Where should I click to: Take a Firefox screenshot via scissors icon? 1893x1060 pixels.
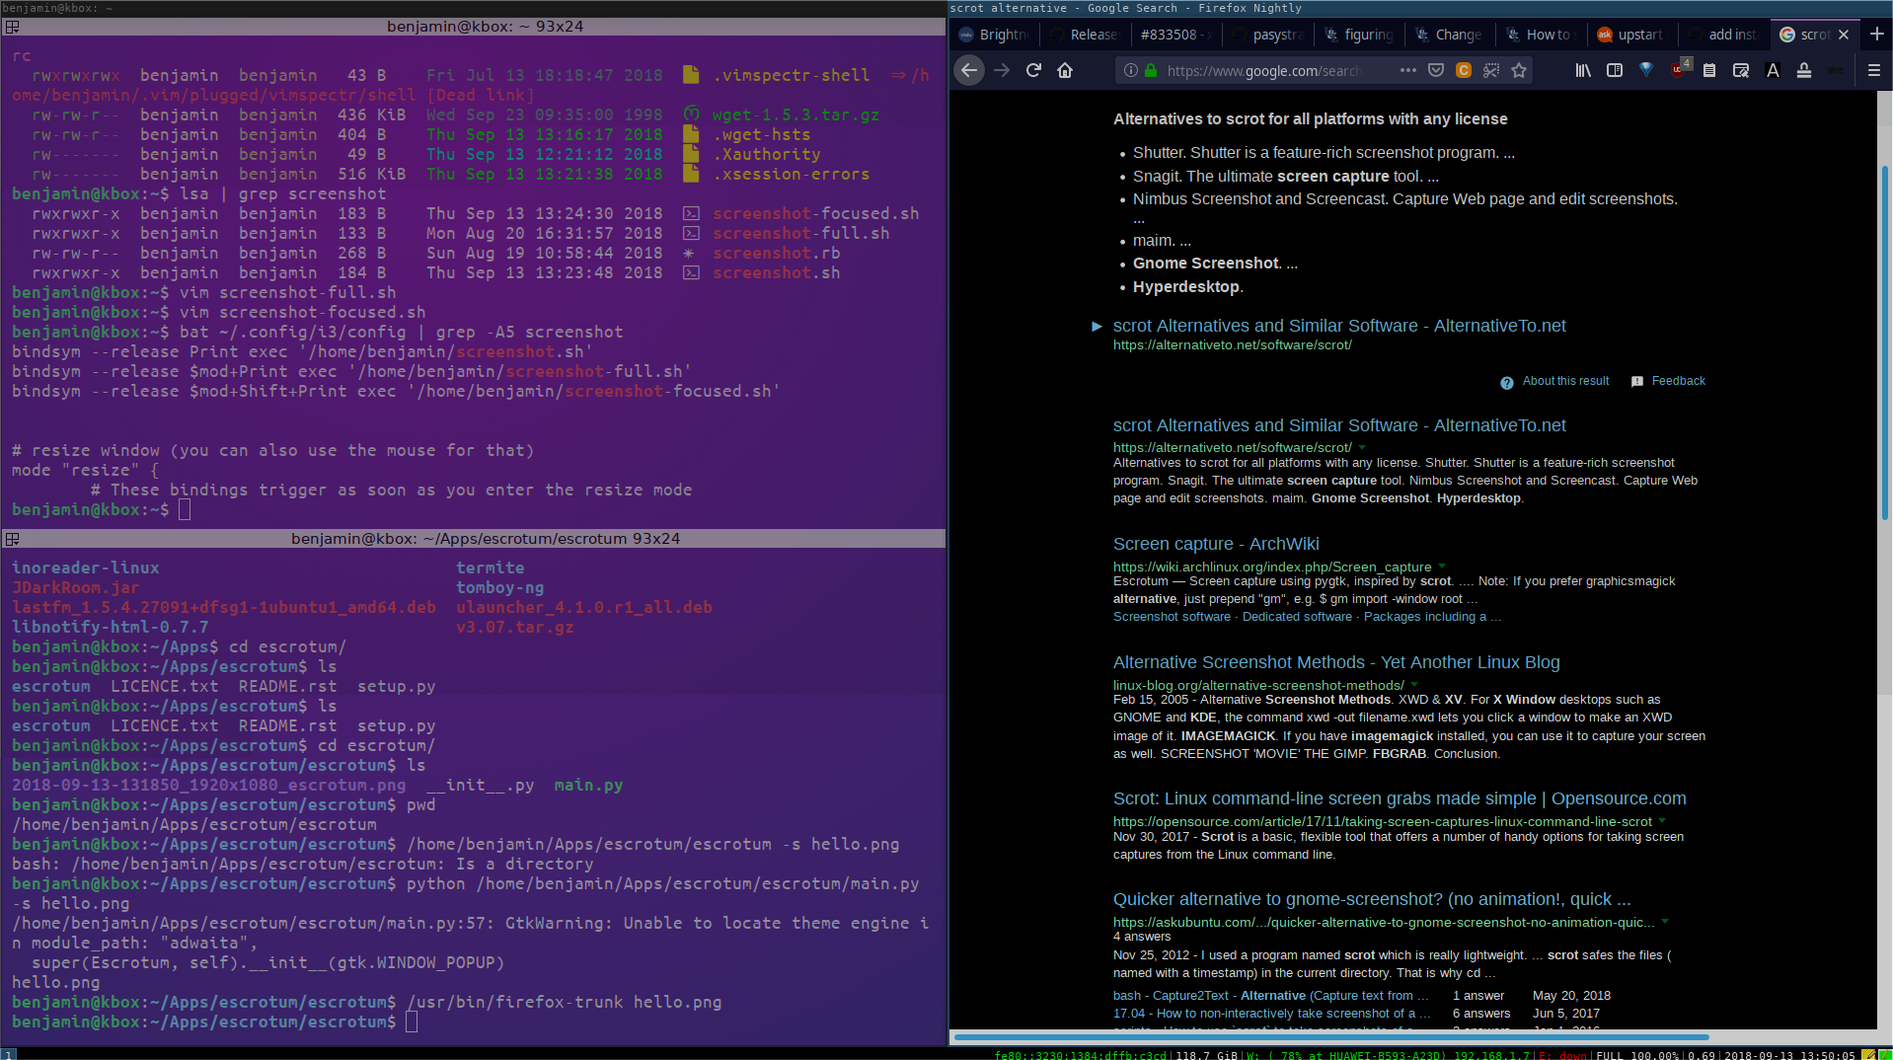pos(1491,70)
